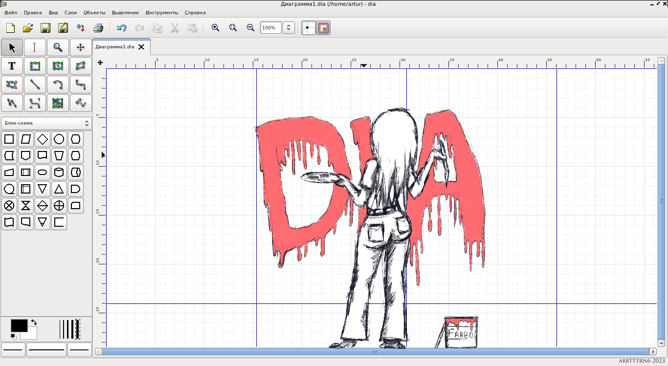Click the Export diagram icon
Screen dimensions: 668x366
(81, 28)
